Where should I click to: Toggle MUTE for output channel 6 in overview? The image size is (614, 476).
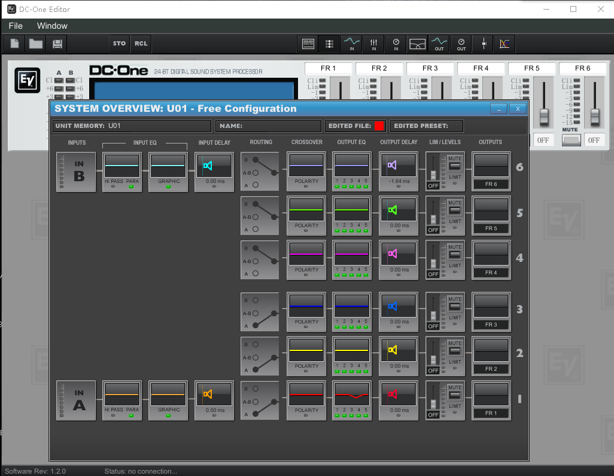click(x=455, y=166)
